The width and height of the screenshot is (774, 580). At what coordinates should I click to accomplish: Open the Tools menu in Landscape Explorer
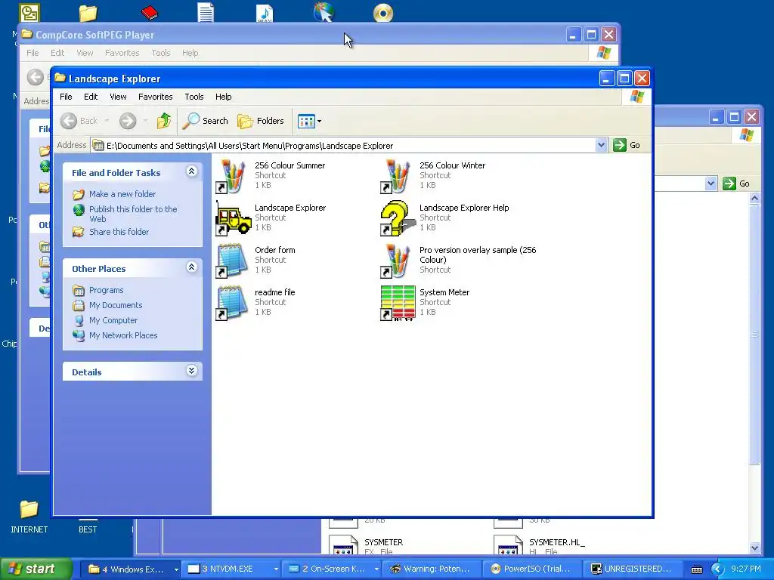pyautogui.click(x=194, y=97)
